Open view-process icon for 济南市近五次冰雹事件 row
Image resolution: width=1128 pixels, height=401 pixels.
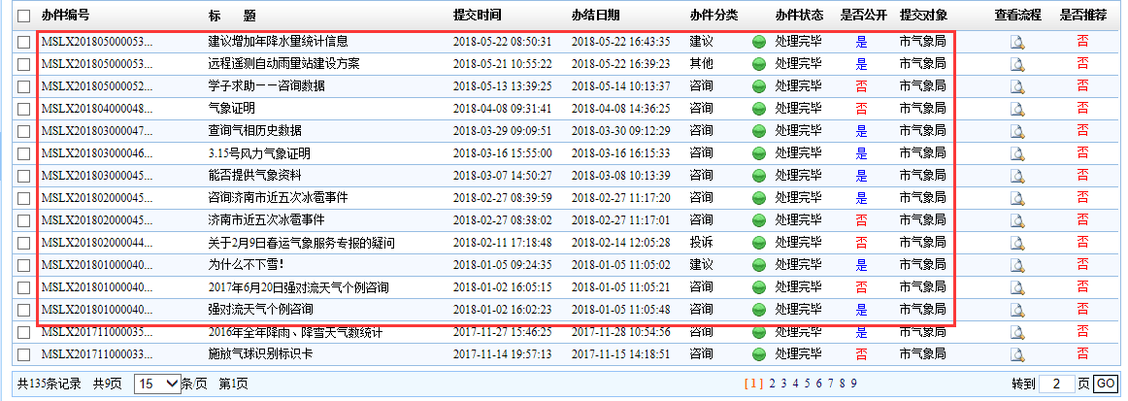(1016, 220)
